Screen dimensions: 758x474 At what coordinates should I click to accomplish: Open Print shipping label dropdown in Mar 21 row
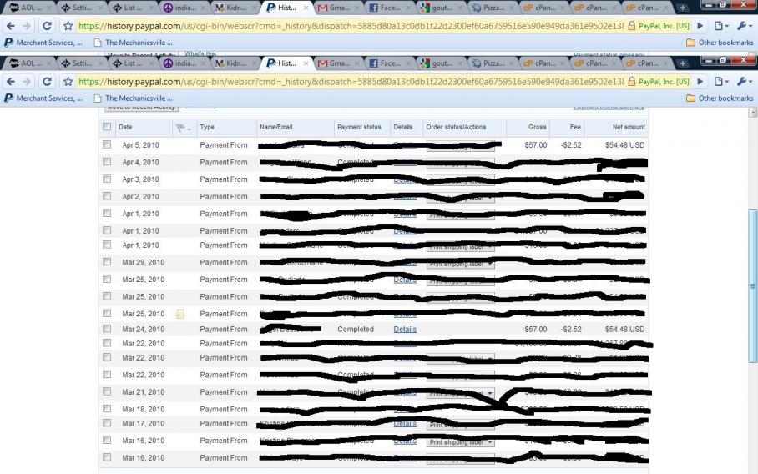point(460,393)
